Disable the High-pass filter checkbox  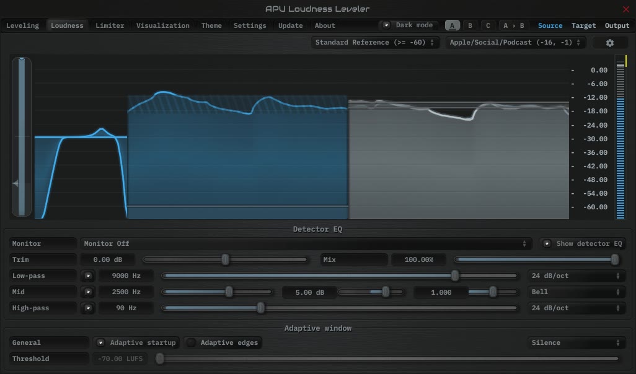(88, 308)
